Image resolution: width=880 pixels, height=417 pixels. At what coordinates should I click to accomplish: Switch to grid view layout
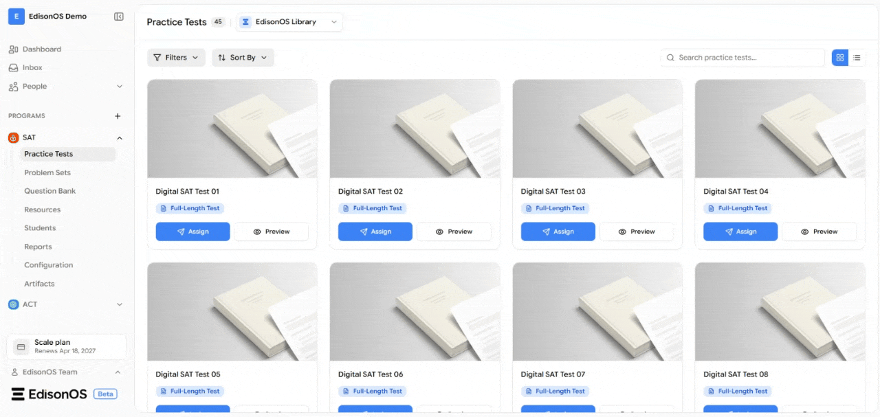tap(840, 58)
